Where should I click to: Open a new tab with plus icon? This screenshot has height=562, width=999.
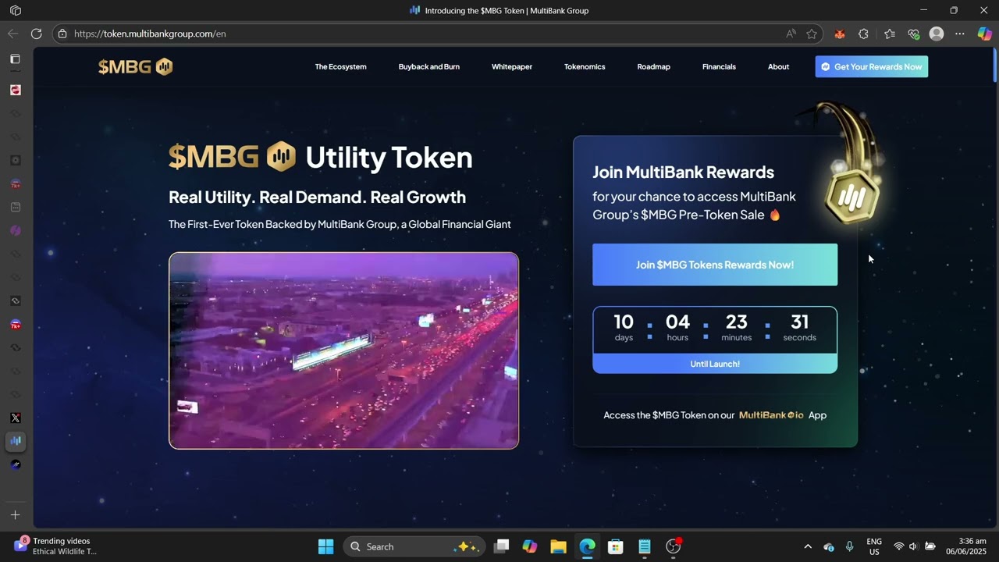pyautogui.click(x=15, y=515)
